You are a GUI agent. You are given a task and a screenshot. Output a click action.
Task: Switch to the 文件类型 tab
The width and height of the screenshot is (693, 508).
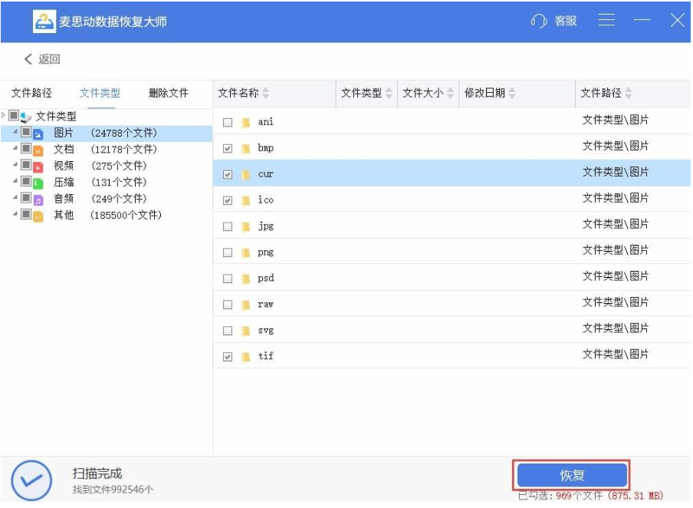click(x=100, y=93)
